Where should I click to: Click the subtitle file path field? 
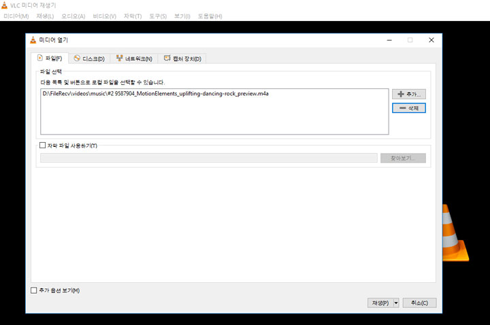(209, 158)
